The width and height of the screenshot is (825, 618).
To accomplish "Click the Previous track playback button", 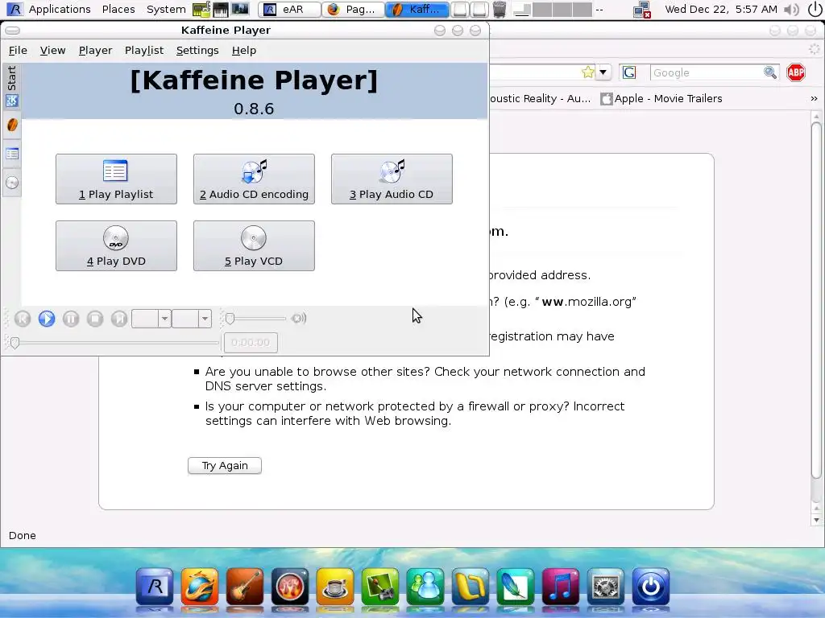I will tap(23, 319).
